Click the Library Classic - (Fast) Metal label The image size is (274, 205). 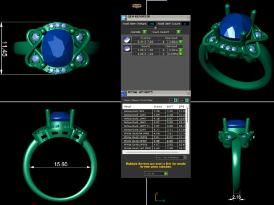tap(138, 100)
